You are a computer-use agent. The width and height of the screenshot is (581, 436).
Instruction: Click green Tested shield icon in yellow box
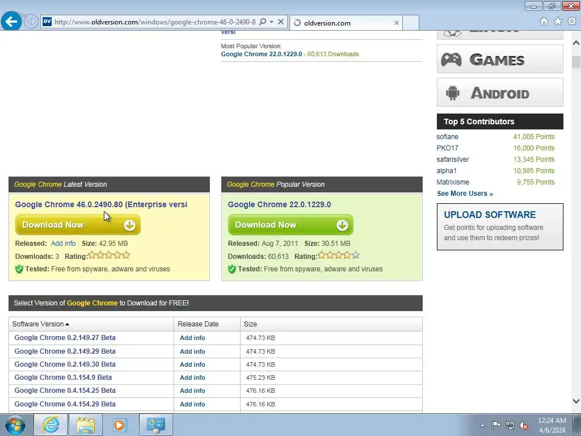point(19,269)
